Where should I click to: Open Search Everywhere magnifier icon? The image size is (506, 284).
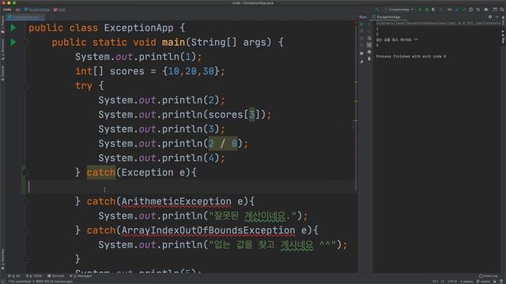click(502, 9)
